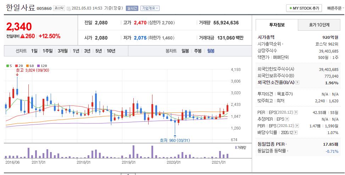Click the 투자의견 label

click(265, 94)
